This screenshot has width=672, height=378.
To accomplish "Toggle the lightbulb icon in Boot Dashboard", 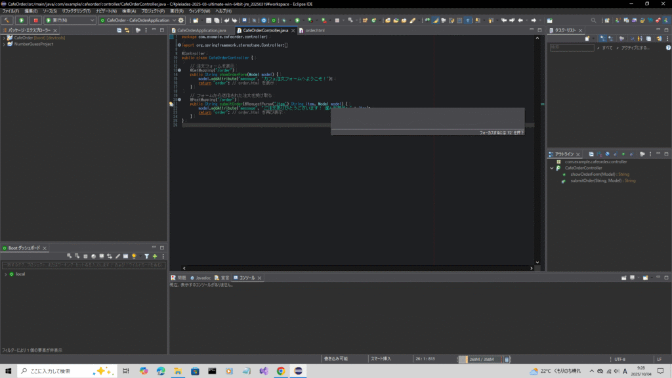I will point(133,255).
